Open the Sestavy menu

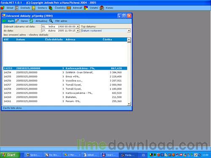tap(42, 8)
